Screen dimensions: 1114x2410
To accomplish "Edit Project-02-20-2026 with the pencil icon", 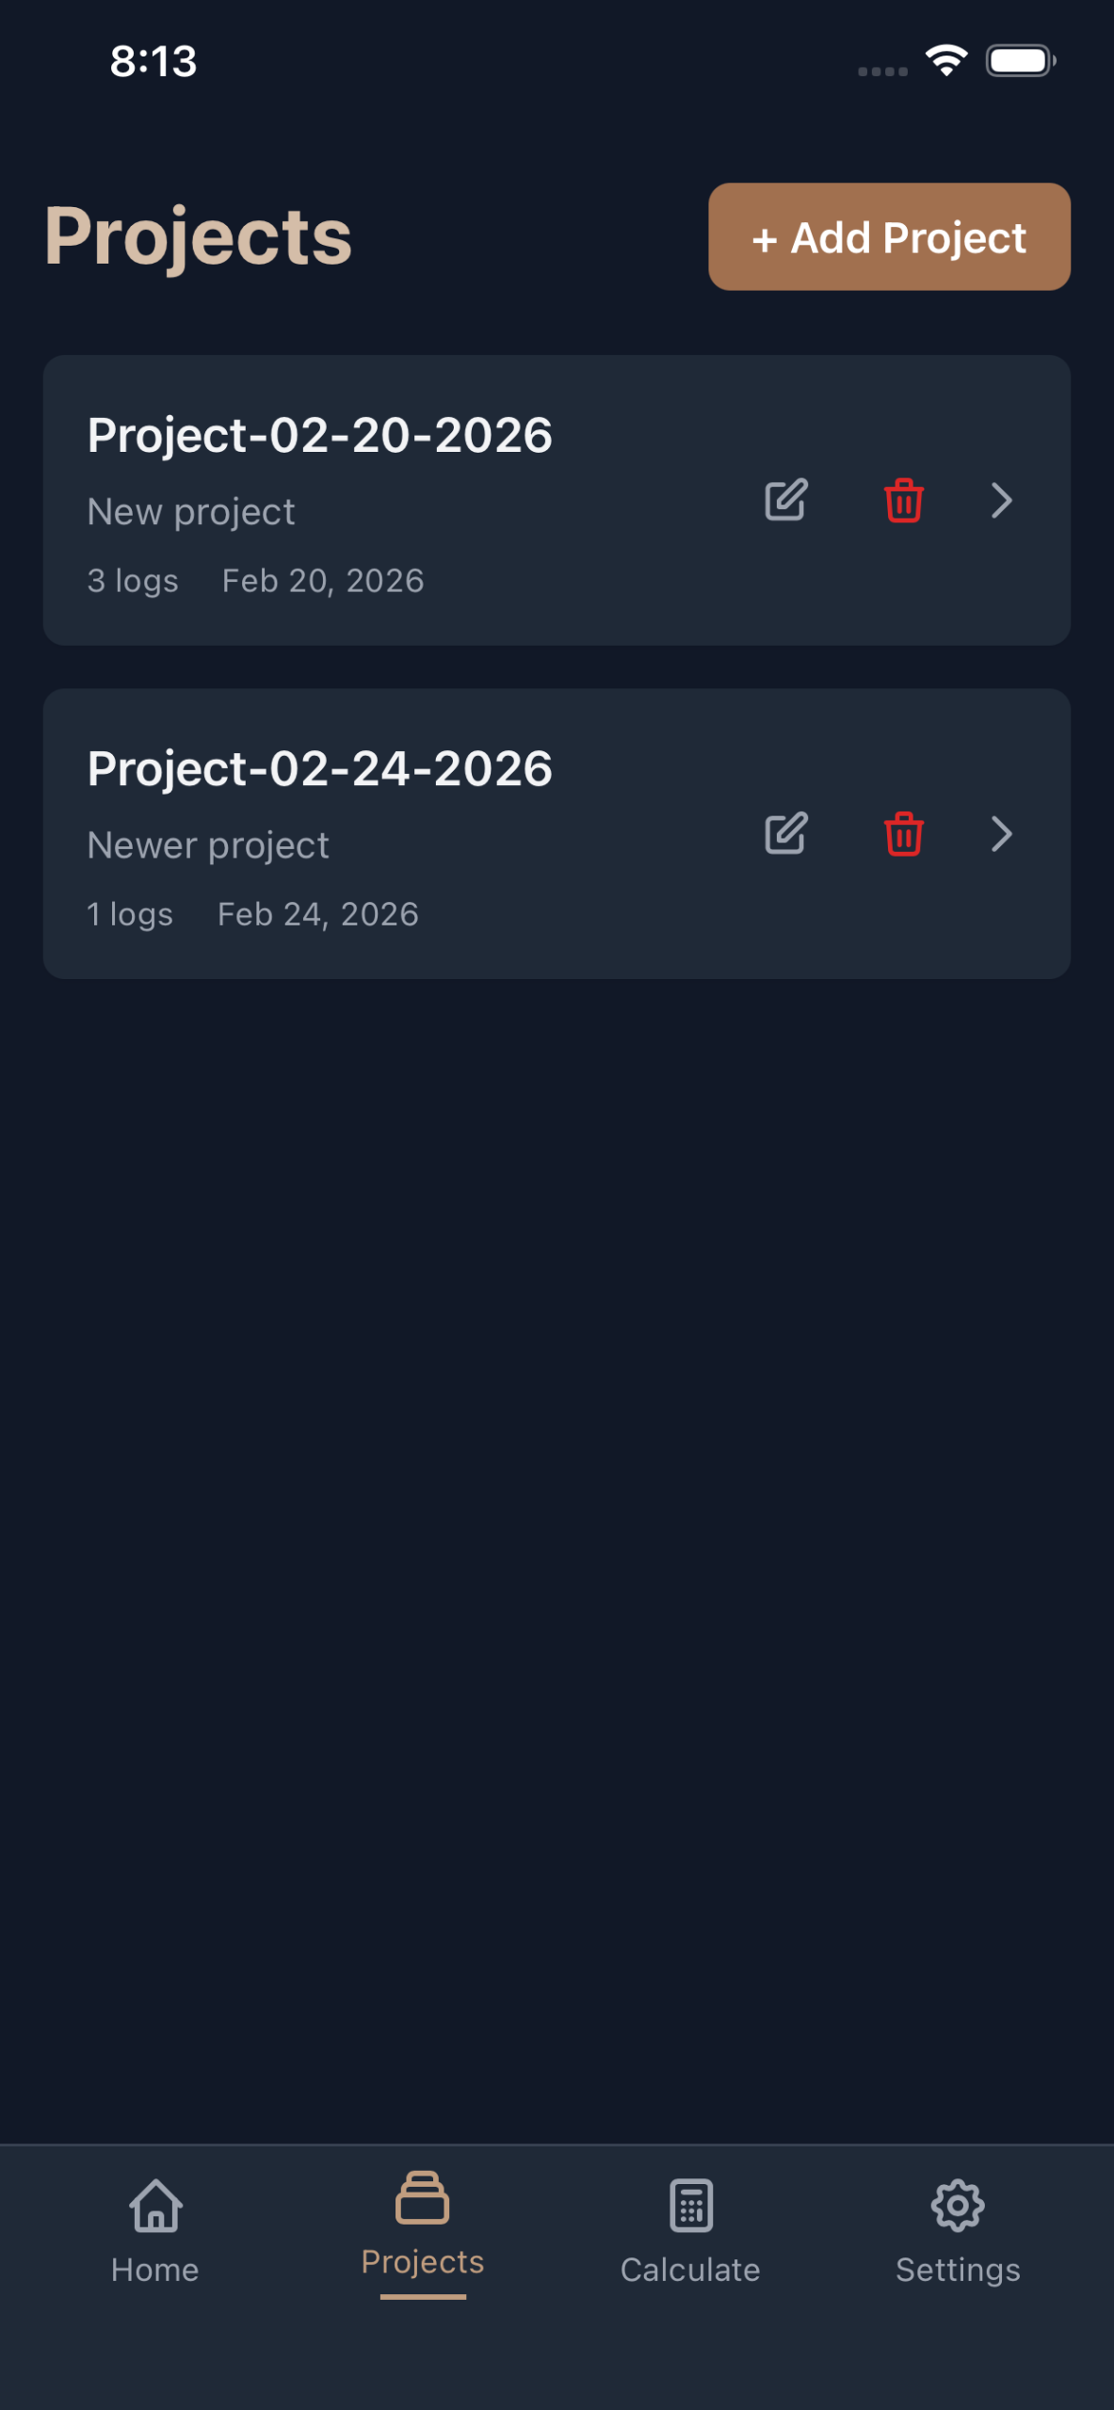I will 785,500.
